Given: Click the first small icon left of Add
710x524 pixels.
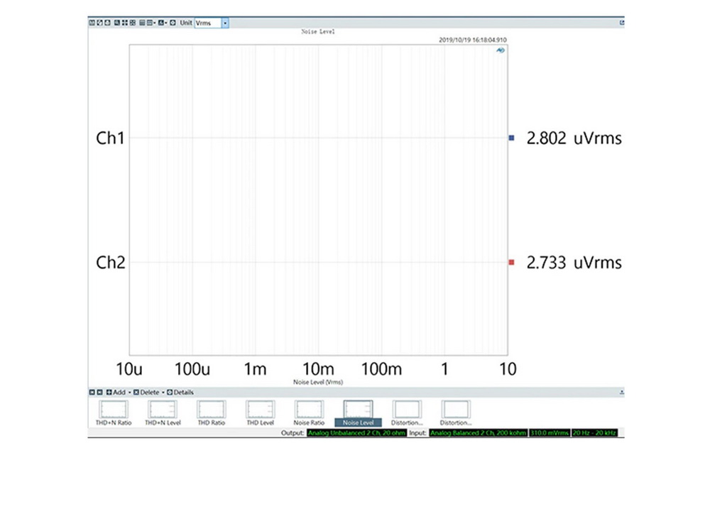Looking at the screenshot, I should [x=92, y=393].
